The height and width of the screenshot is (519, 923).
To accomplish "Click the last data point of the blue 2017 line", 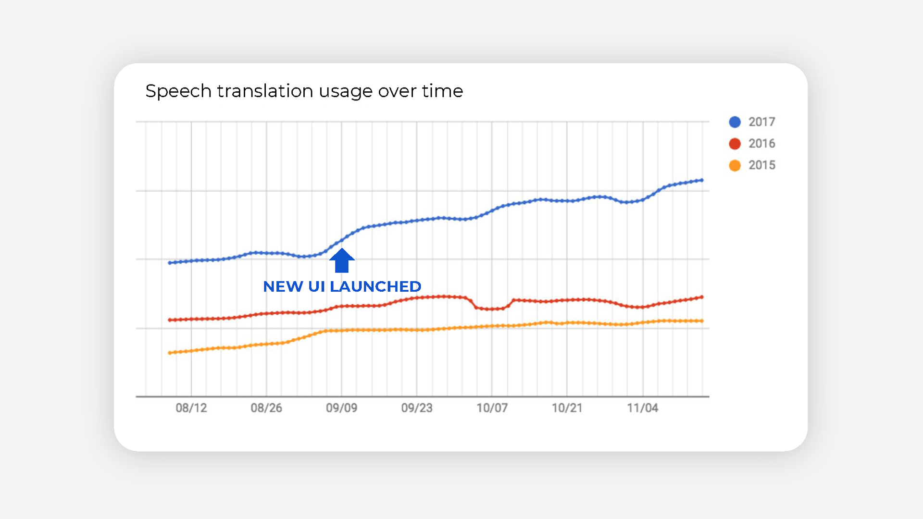I will (702, 180).
